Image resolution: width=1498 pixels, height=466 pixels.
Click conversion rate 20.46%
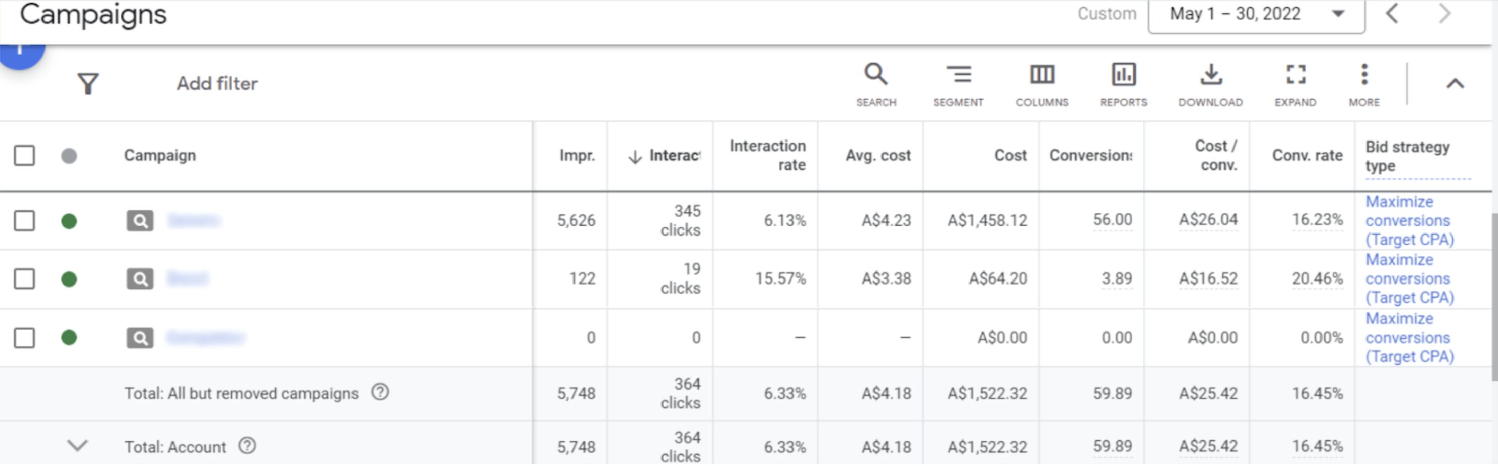(1317, 279)
